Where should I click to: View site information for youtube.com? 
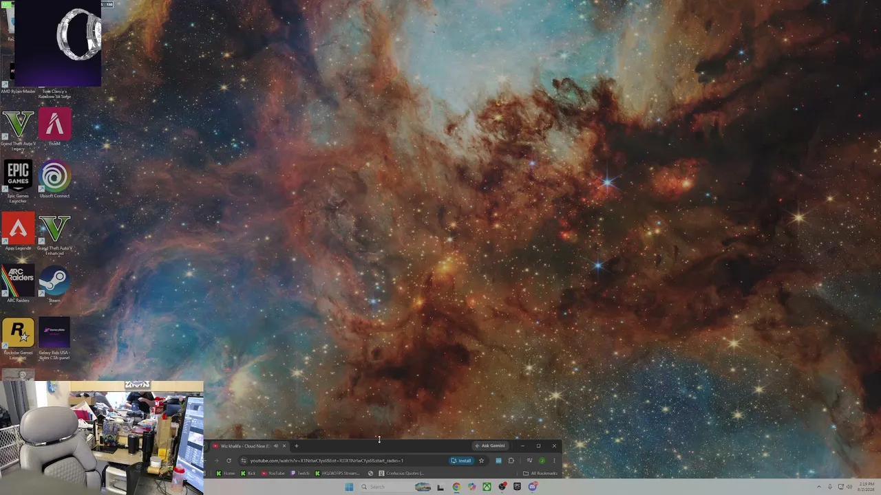click(x=243, y=461)
